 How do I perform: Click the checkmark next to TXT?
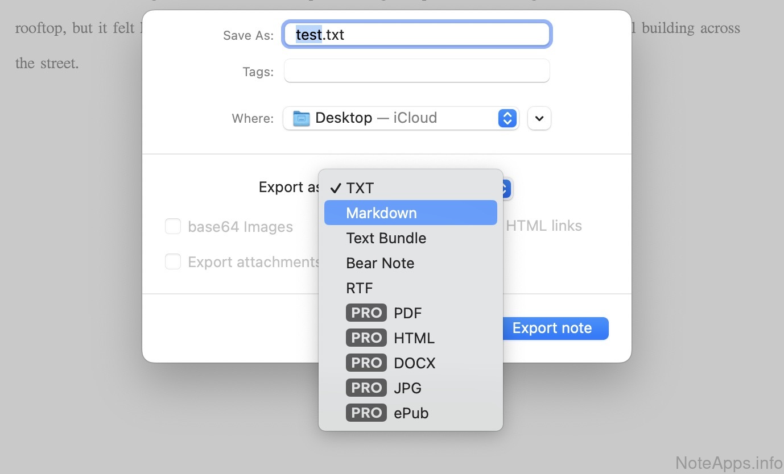tap(336, 188)
